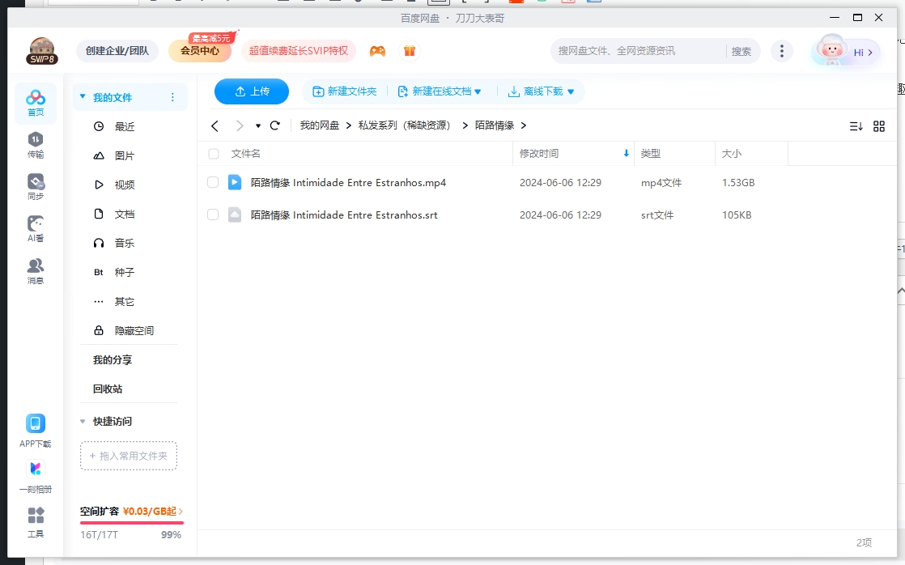Image resolution: width=905 pixels, height=565 pixels.
Task: Click the search input field
Action: (x=631, y=50)
